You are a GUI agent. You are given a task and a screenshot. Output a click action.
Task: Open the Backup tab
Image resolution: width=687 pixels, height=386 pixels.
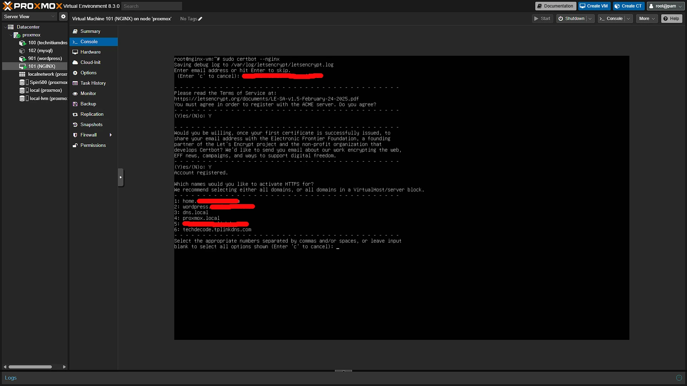pyautogui.click(x=93, y=104)
